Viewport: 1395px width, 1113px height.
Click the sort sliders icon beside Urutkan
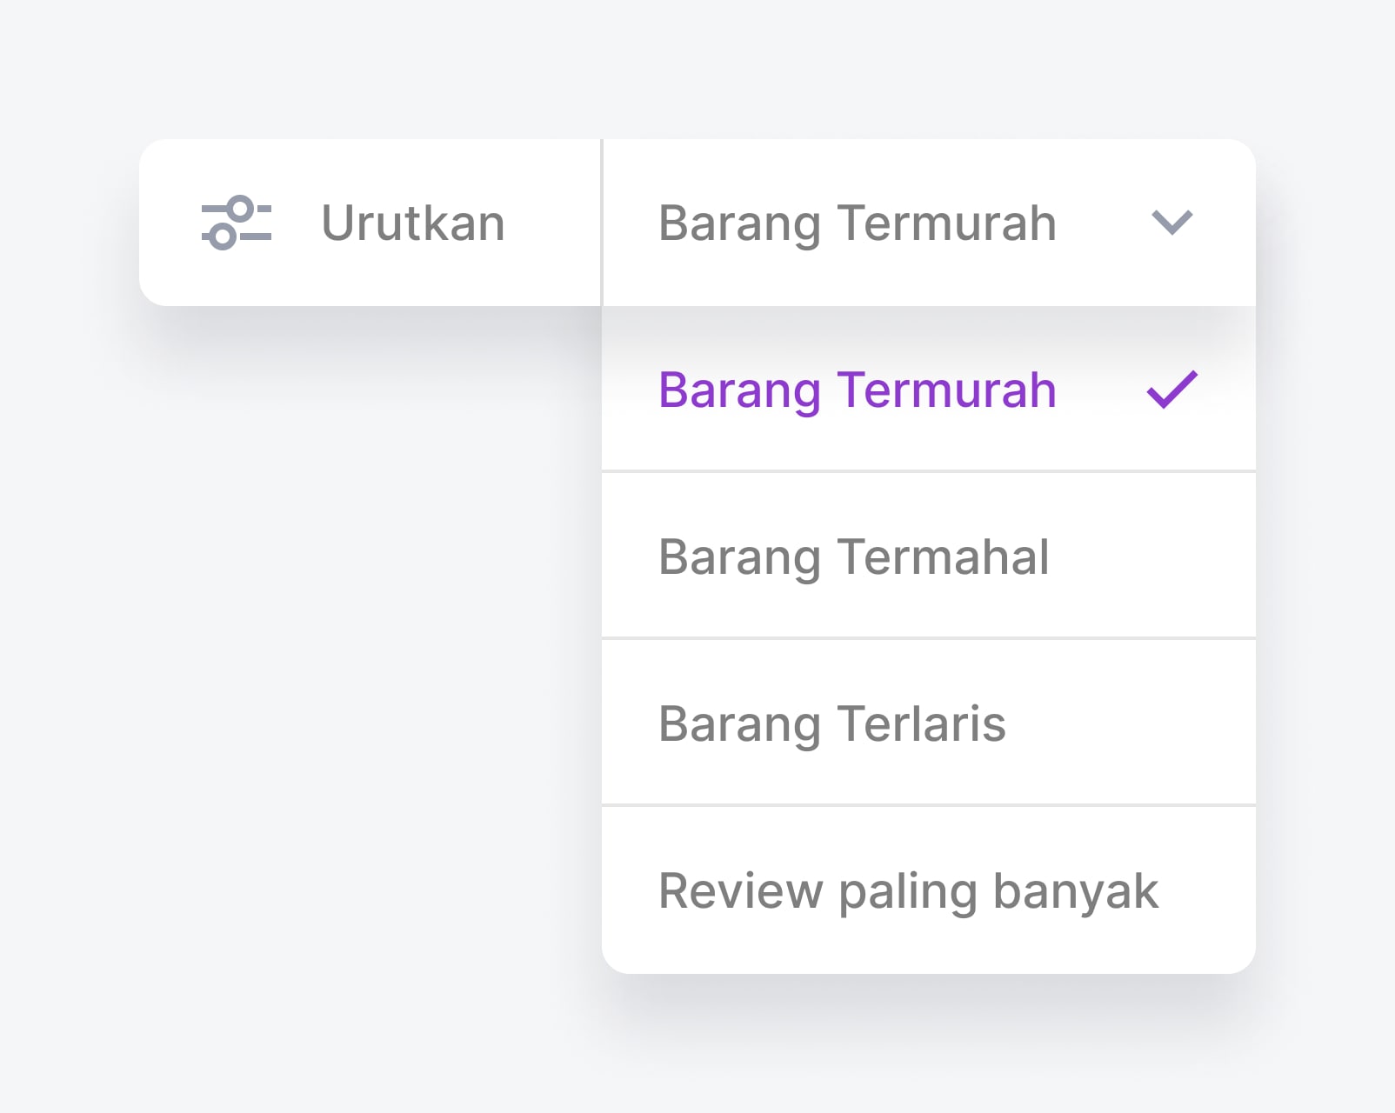[x=237, y=223]
